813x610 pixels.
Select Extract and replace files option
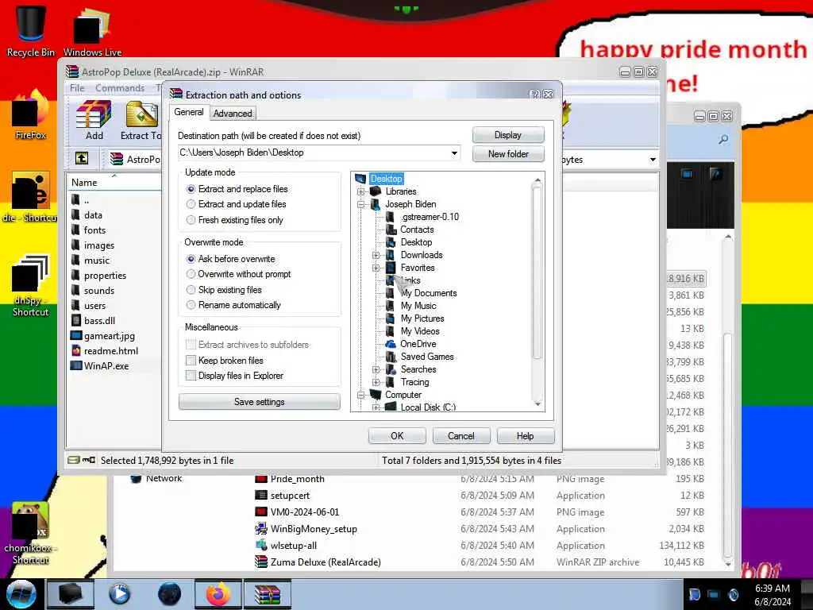click(191, 189)
